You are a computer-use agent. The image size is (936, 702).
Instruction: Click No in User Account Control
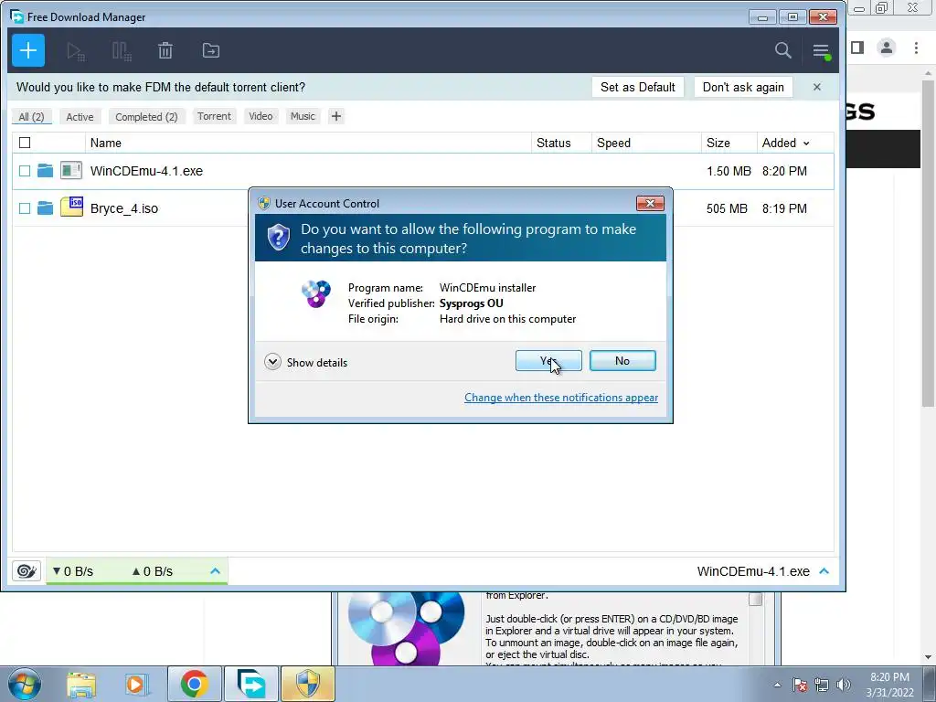click(x=622, y=360)
